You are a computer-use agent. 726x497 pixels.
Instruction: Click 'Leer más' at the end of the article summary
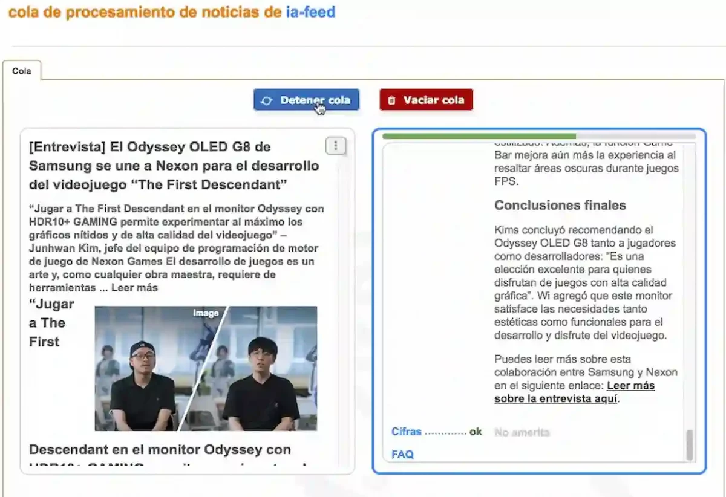click(134, 288)
